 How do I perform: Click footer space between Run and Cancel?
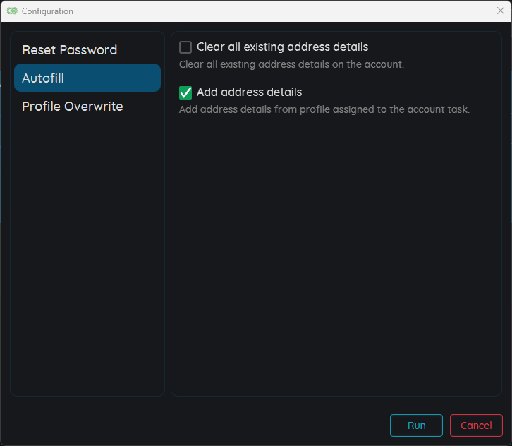(446, 426)
